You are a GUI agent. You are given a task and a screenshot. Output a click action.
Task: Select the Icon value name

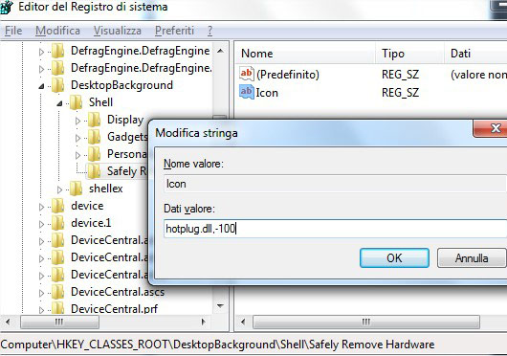(x=267, y=93)
